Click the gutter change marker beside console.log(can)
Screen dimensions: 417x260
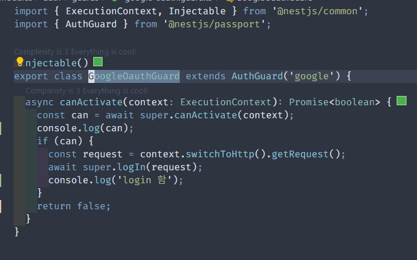point(1,128)
